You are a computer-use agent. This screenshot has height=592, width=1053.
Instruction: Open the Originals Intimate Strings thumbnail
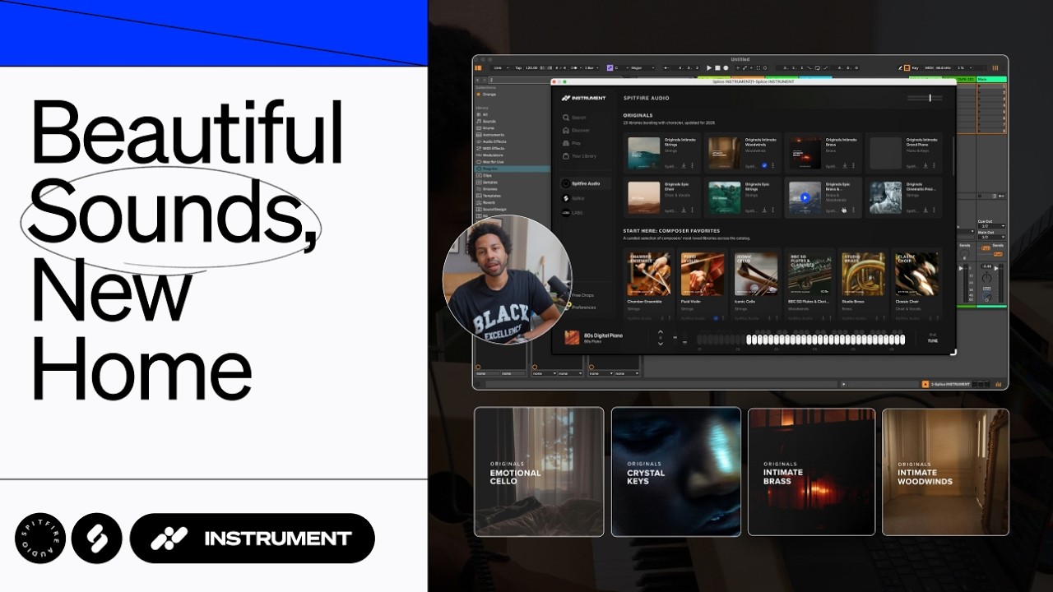pyautogui.click(x=644, y=153)
